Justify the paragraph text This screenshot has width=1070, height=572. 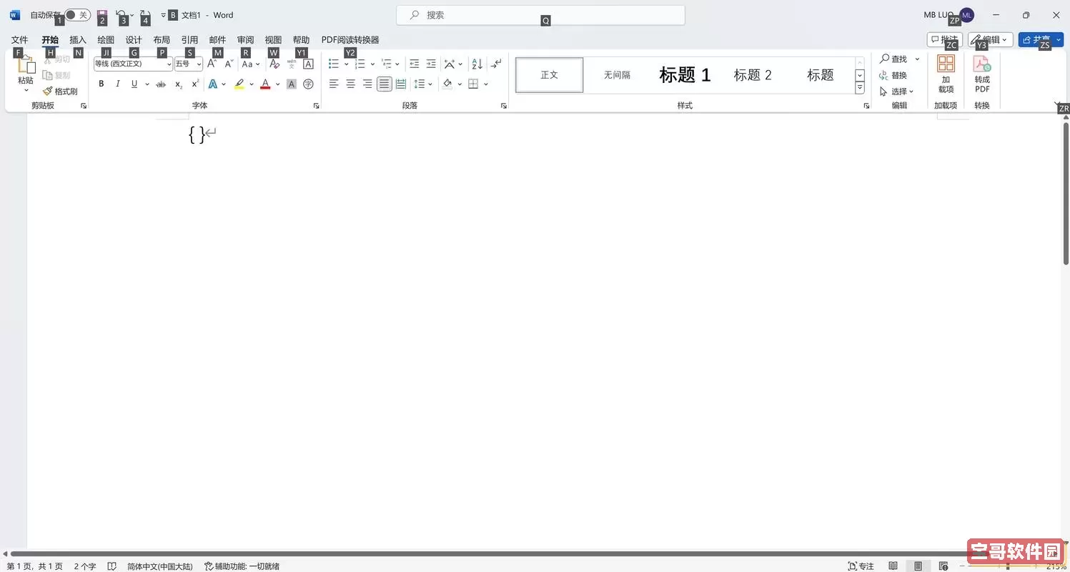(x=385, y=84)
